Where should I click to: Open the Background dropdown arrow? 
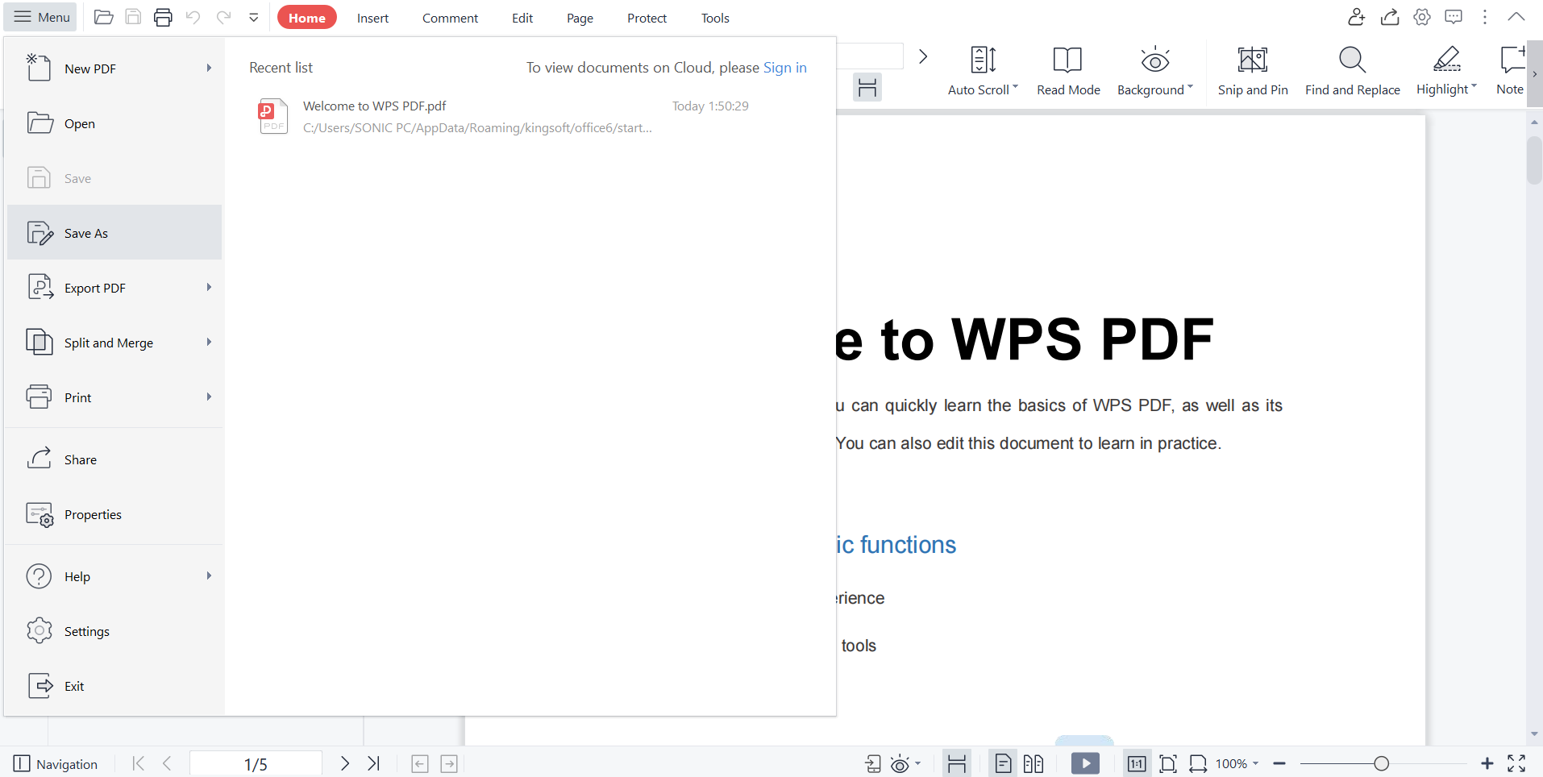click(1190, 87)
